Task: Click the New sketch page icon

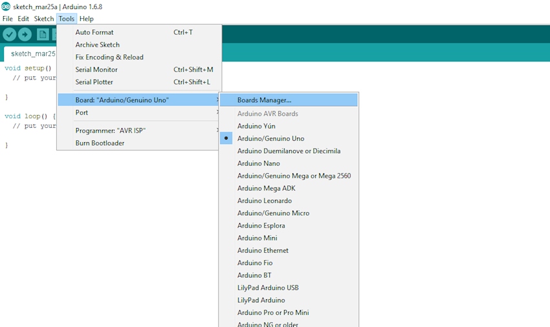Action: coord(43,34)
